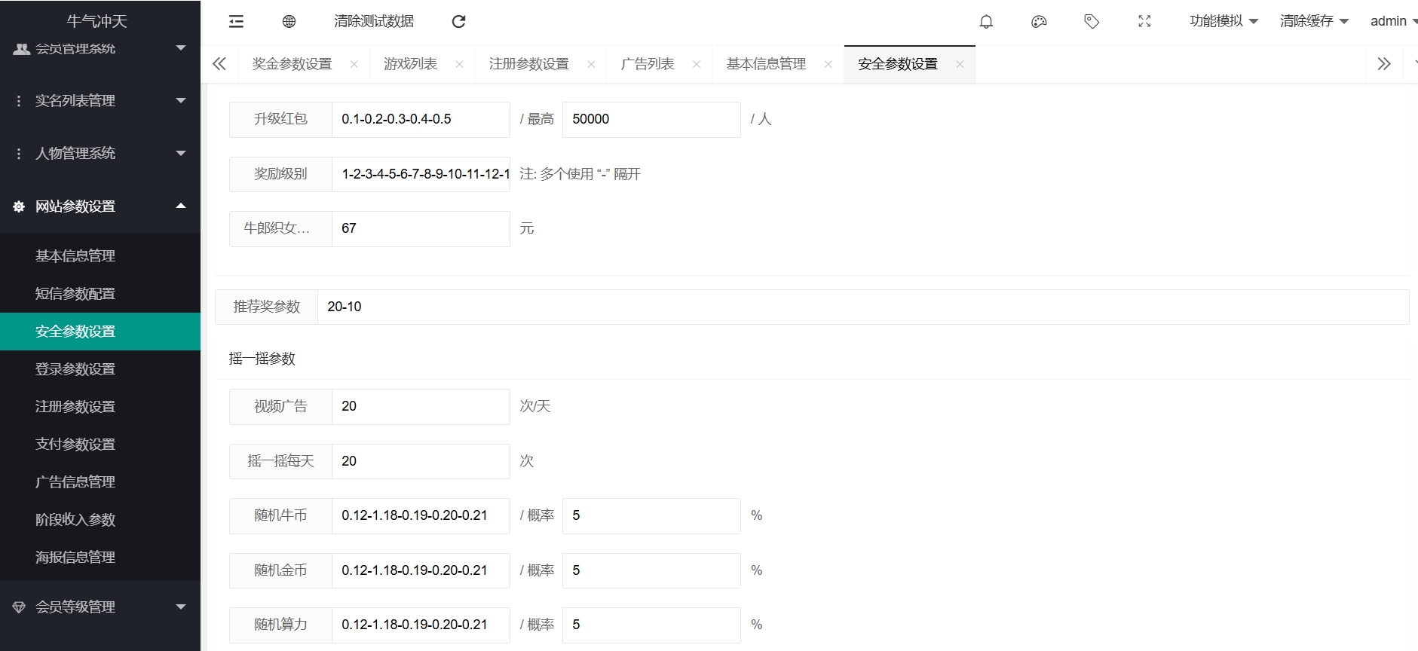Open 支付参数设置 in the sidebar

tap(75, 445)
